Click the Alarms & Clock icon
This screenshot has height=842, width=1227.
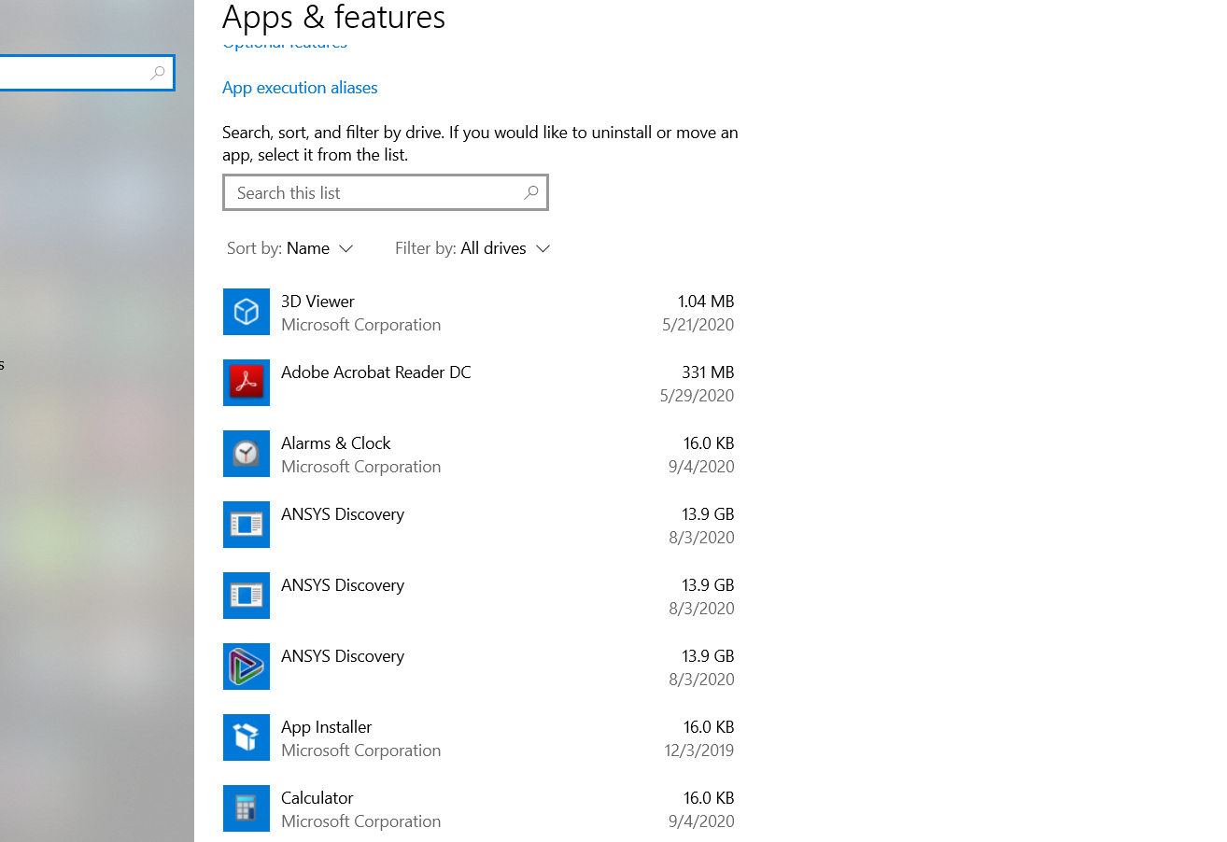coord(247,454)
